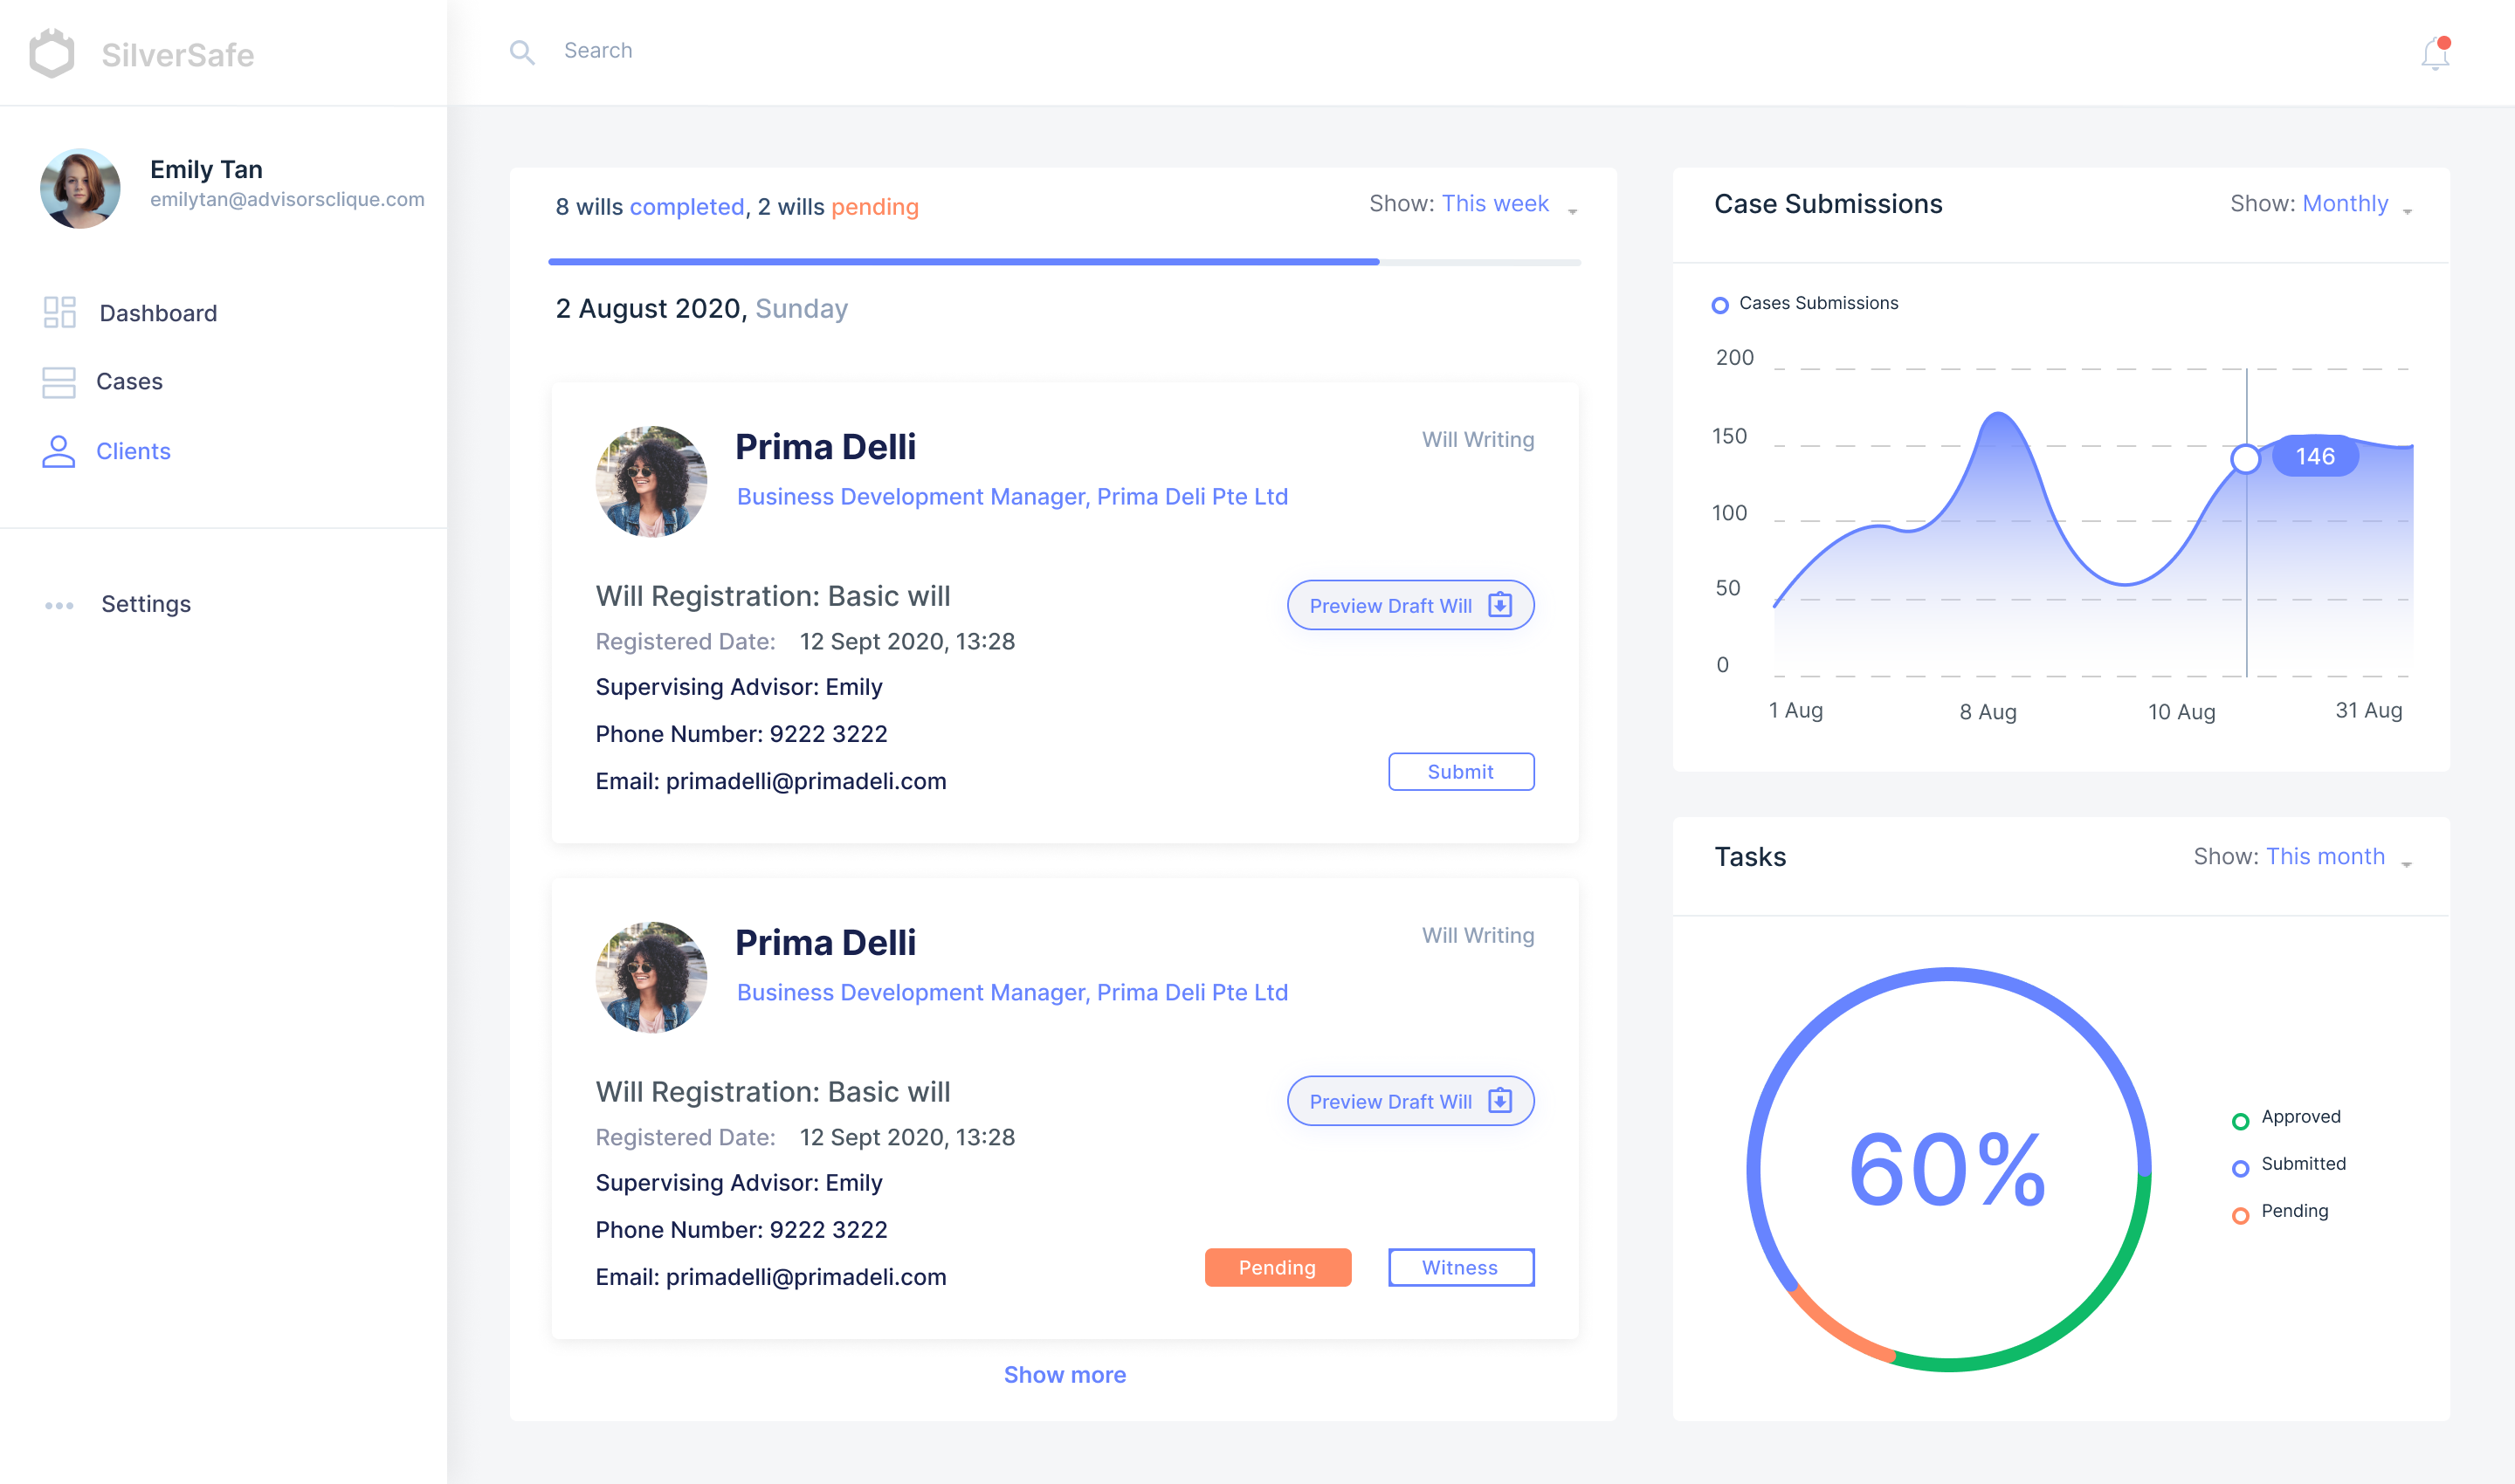Click the 146 chart value tooltip
Viewport: 2515px width, 1484px height.
[2315, 457]
